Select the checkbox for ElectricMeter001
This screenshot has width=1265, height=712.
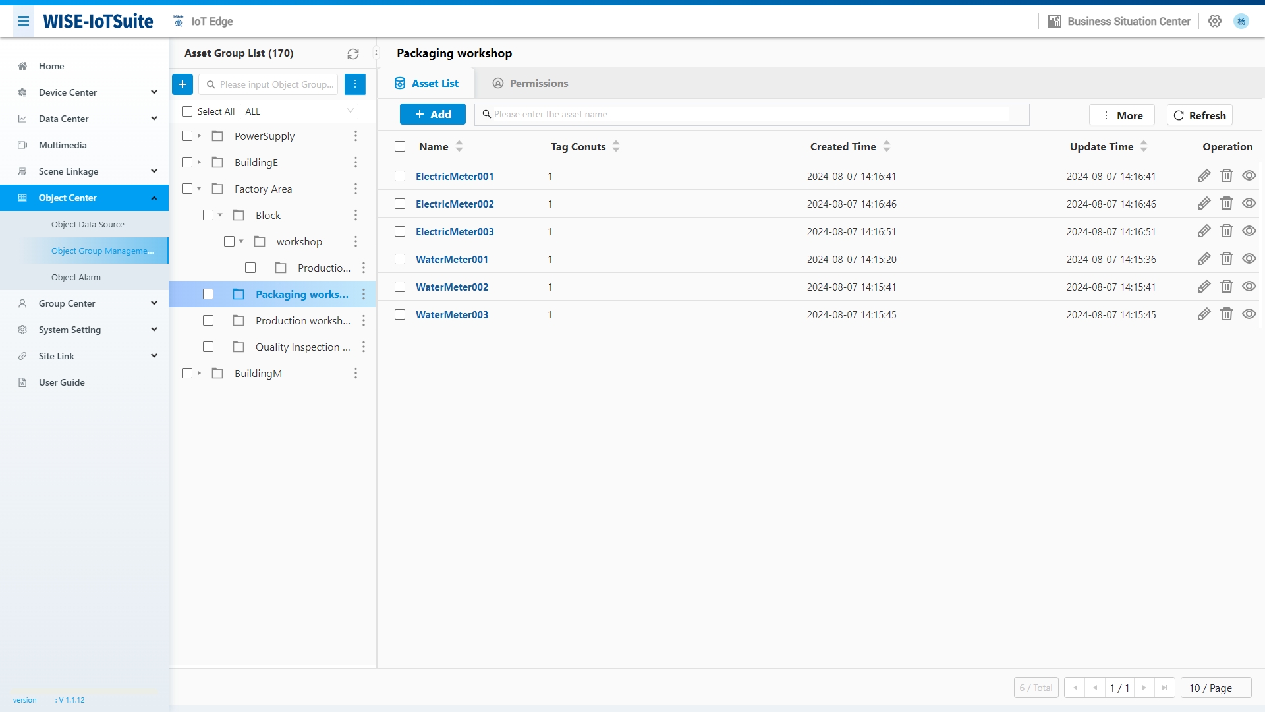pyautogui.click(x=400, y=175)
